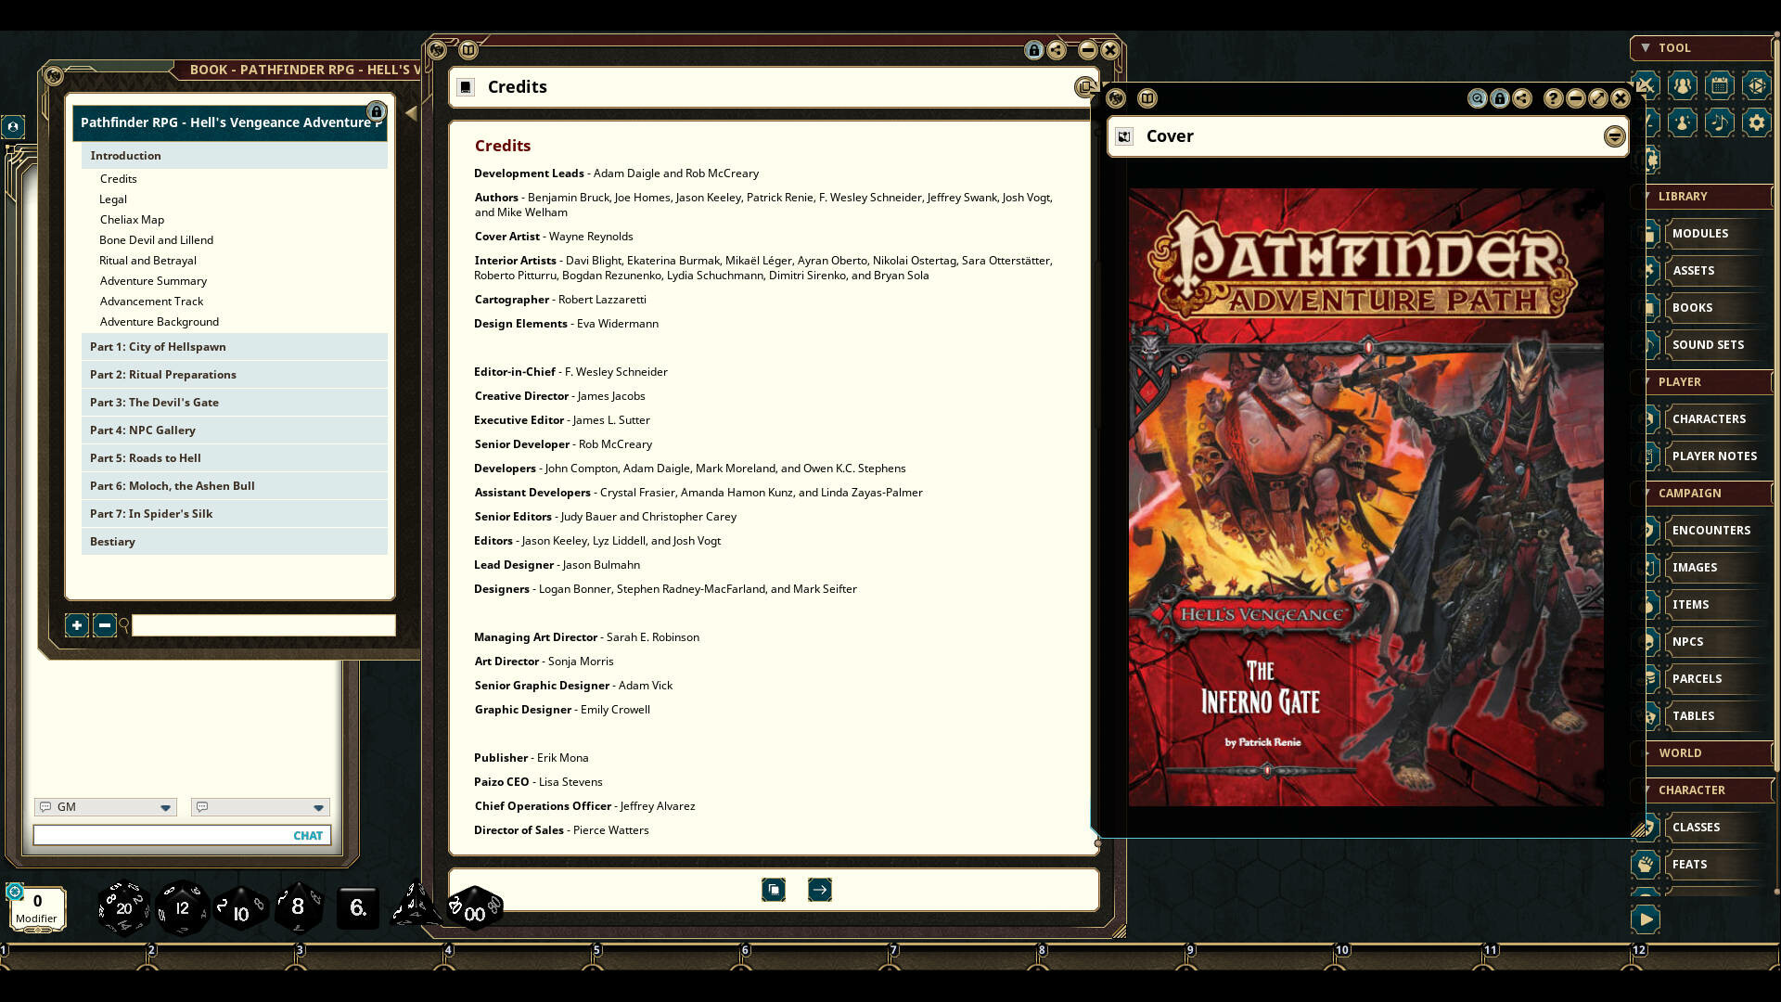Open the Options gear tool
The width and height of the screenshot is (1781, 1002).
pos(1756,122)
